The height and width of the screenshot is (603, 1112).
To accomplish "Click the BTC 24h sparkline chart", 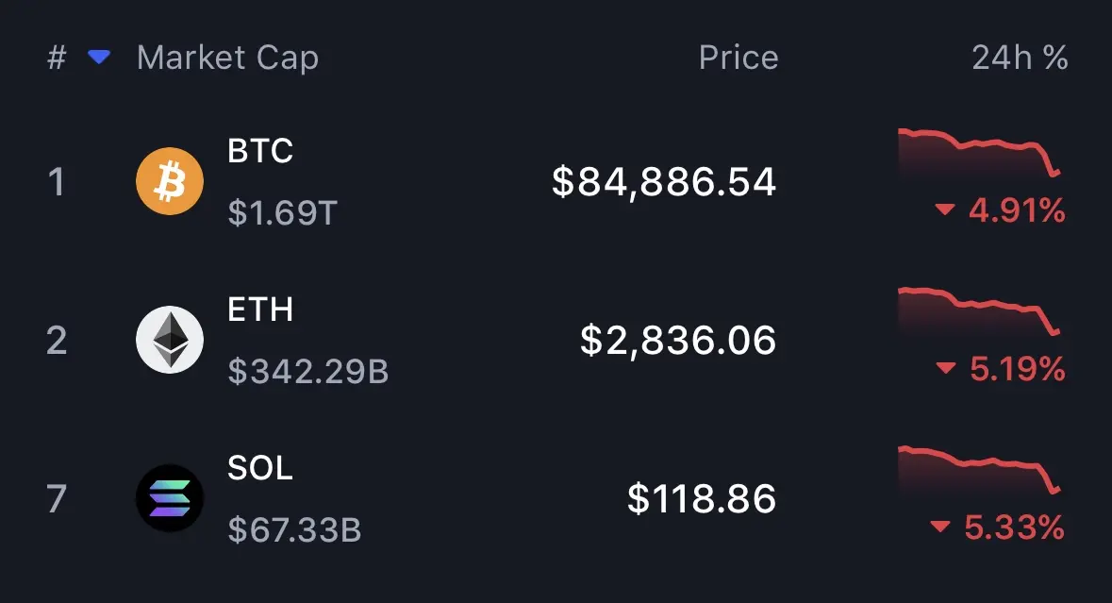I will coord(979,153).
